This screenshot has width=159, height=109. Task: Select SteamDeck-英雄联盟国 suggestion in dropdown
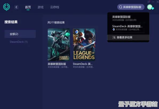point(128,28)
